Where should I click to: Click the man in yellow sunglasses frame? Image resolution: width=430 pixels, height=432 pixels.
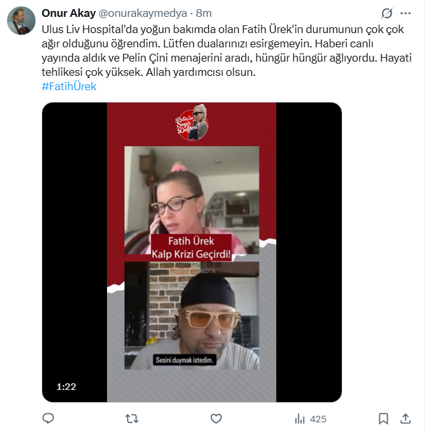point(192,315)
